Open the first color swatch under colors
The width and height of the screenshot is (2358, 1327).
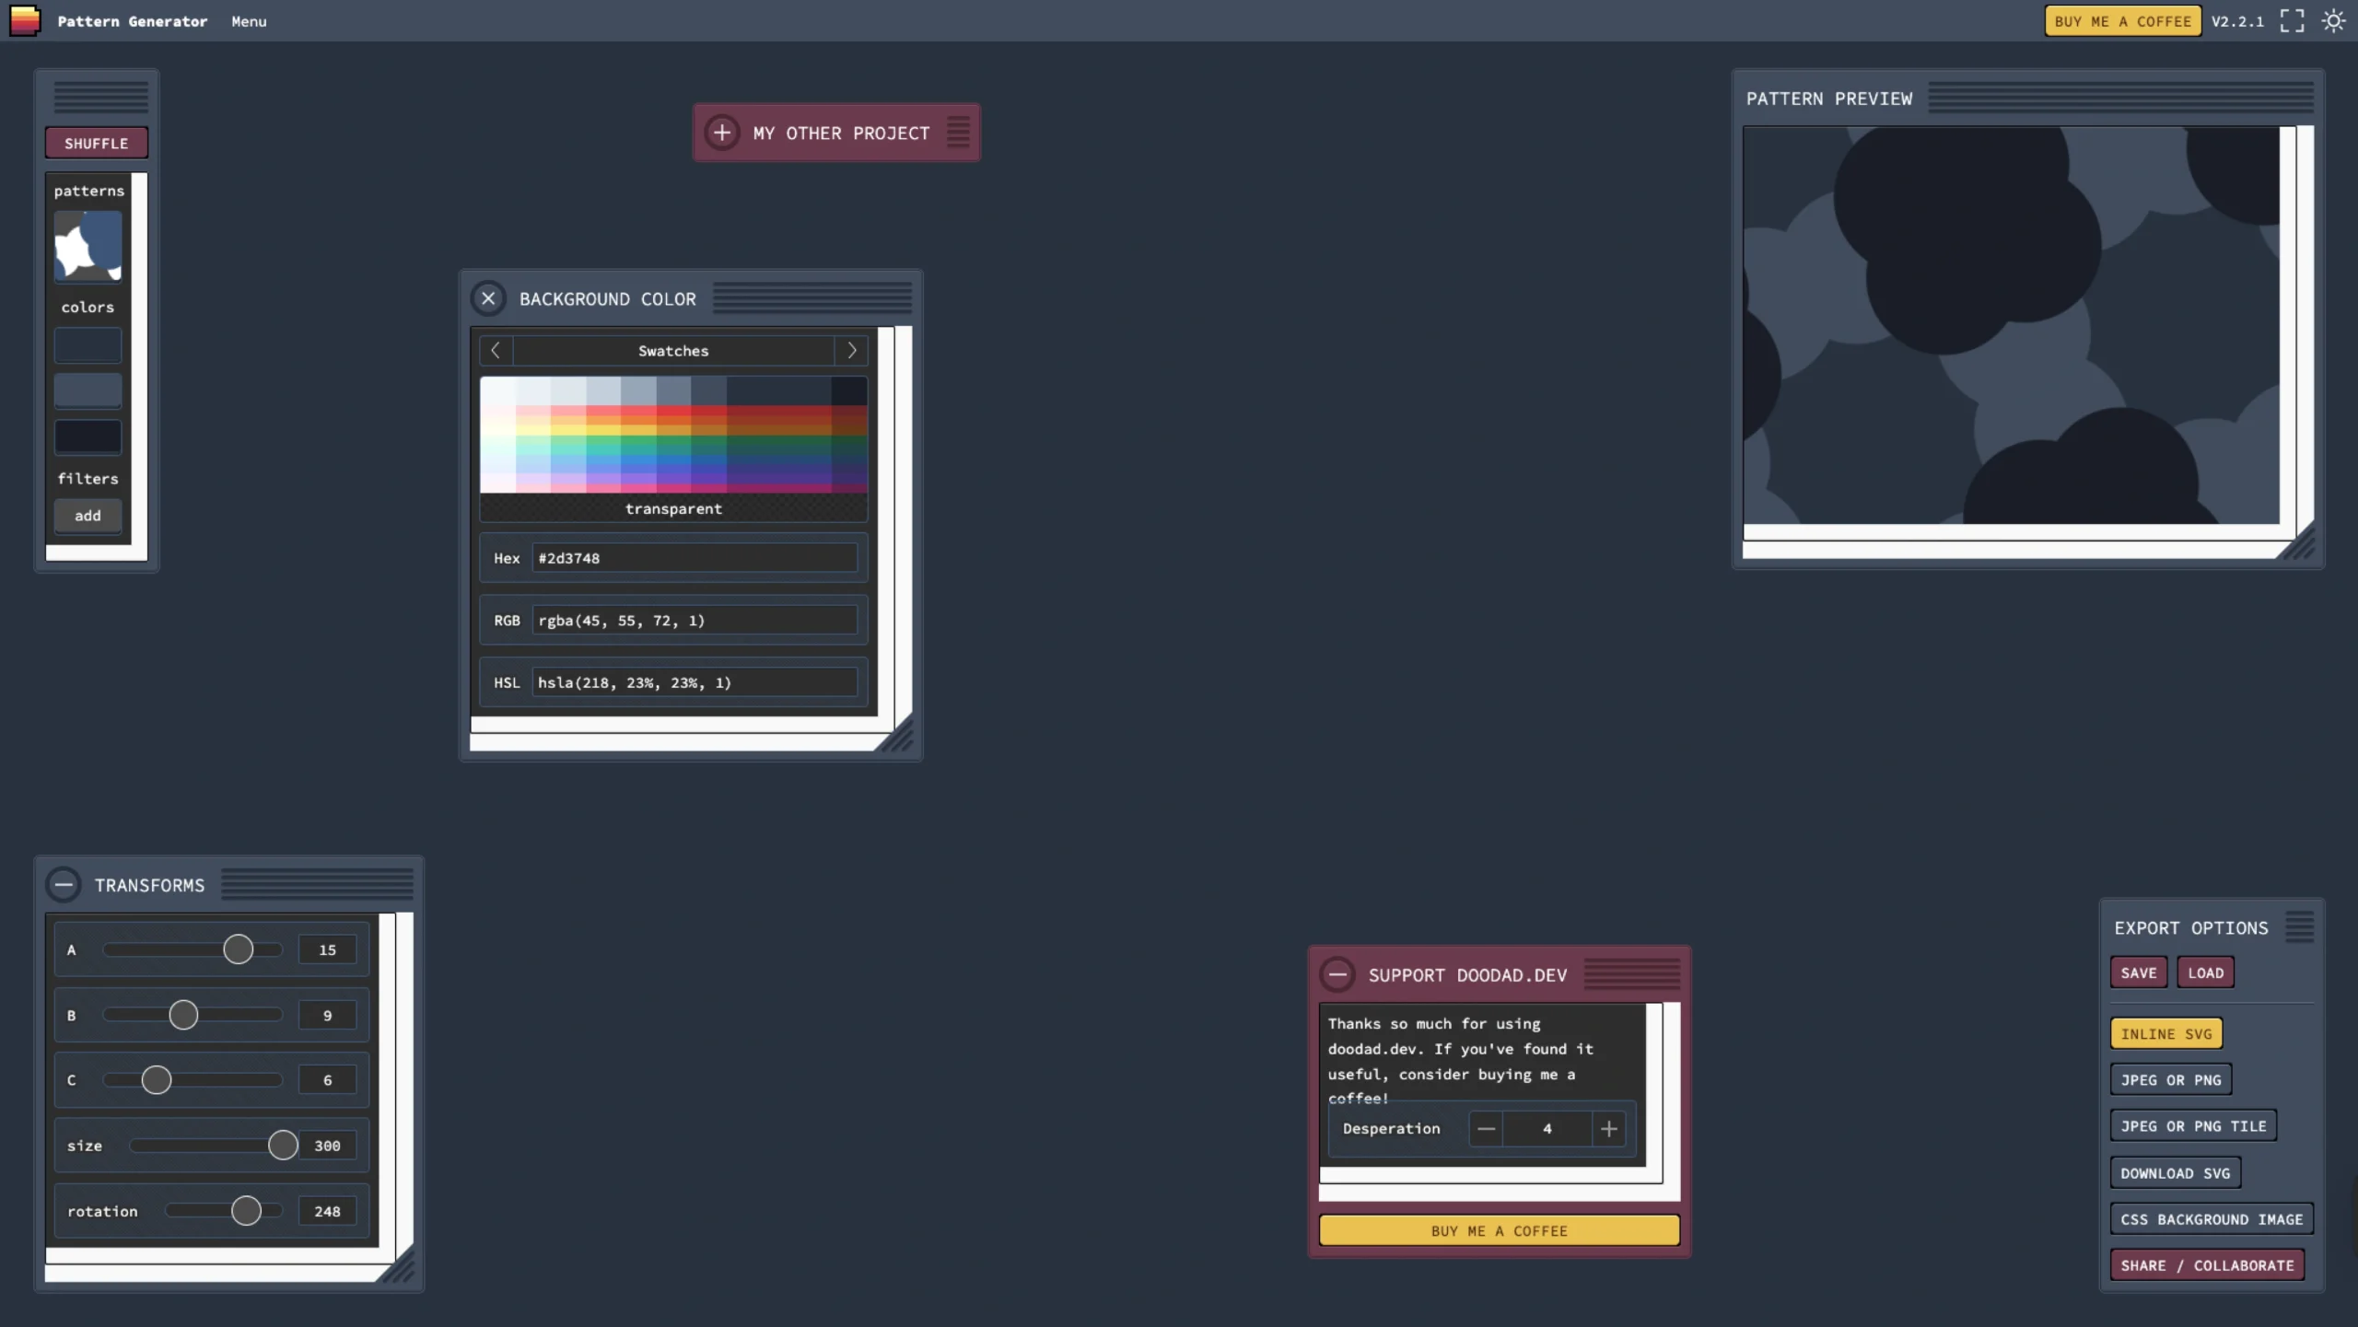tap(88, 345)
